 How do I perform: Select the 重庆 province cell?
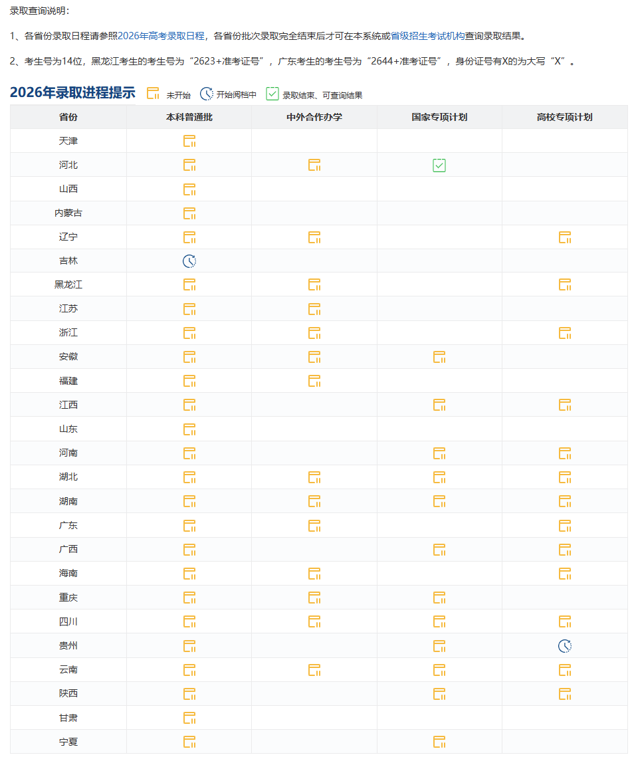tap(68, 598)
